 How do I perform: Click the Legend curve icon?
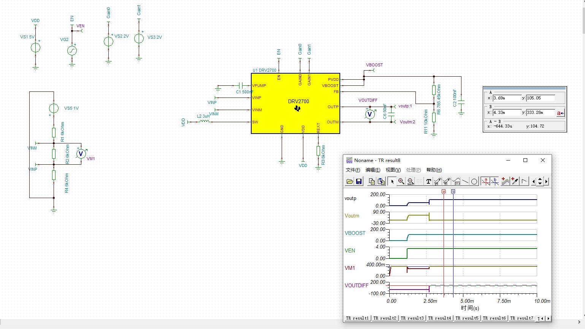pos(456,181)
